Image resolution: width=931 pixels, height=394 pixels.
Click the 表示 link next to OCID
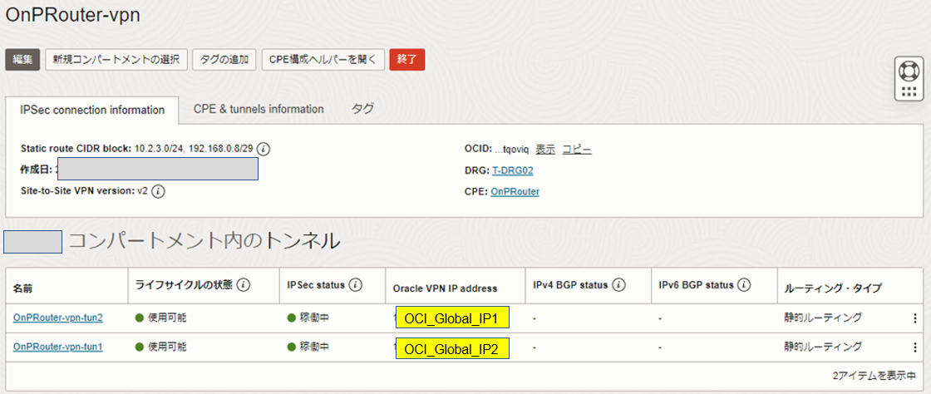pyautogui.click(x=545, y=150)
